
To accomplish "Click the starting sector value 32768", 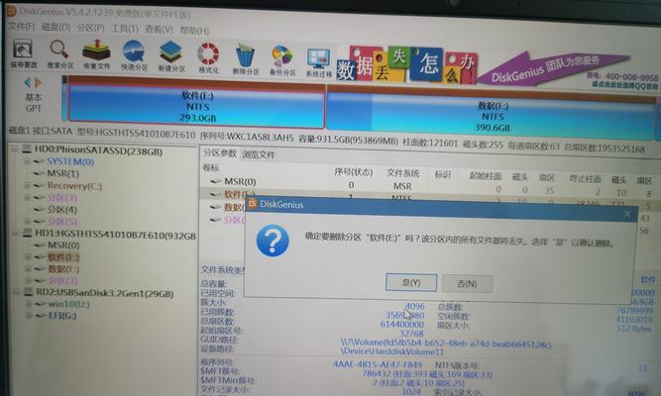I will coord(411,333).
